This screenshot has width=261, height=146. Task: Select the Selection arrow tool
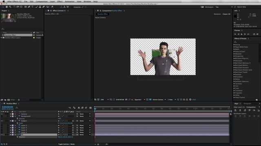tap(3, 7)
